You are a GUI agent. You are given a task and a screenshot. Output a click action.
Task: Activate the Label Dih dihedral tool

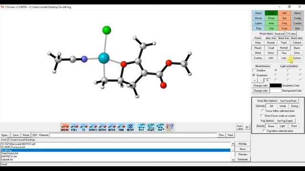160,127
